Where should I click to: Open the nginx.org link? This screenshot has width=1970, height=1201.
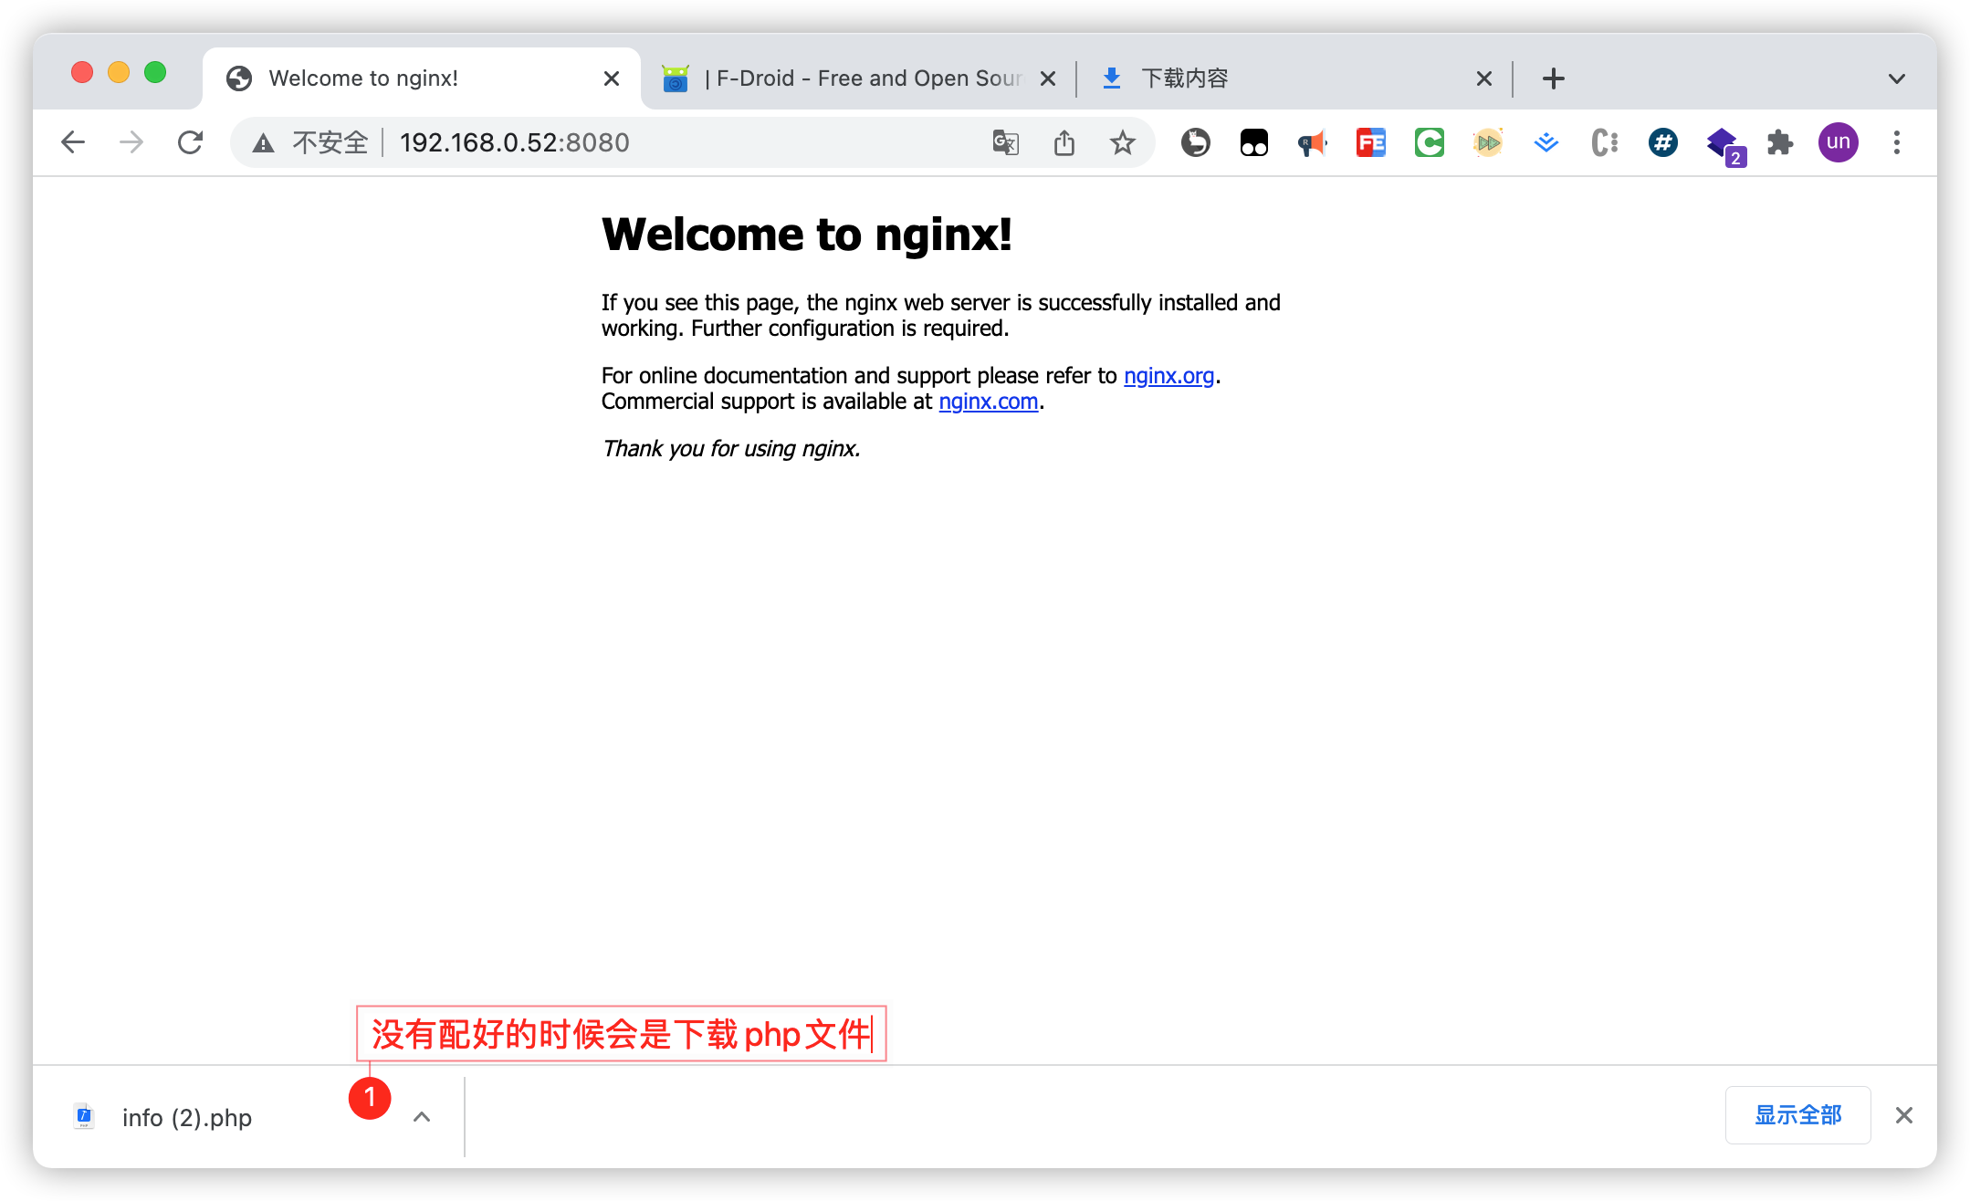pyautogui.click(x=1168, y=375)
